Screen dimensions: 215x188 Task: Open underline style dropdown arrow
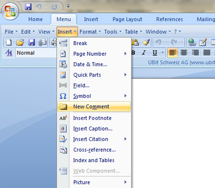[x=162, y=52]
